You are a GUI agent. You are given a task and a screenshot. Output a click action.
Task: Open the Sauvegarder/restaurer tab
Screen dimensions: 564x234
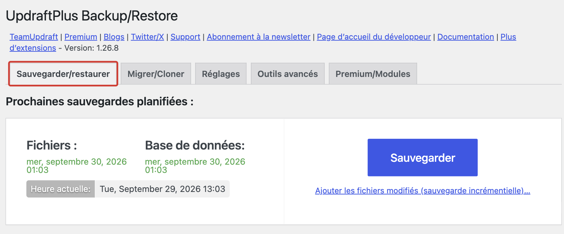pyautogui.click(x=63, y=74)
